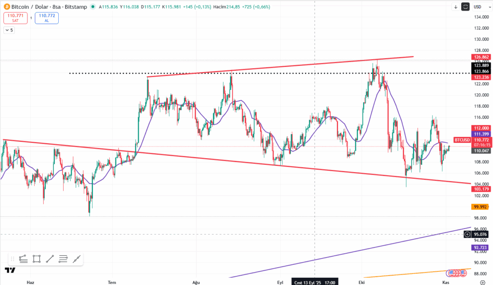
Task: Select the trend line tool
Action: [x=50, y=259]
